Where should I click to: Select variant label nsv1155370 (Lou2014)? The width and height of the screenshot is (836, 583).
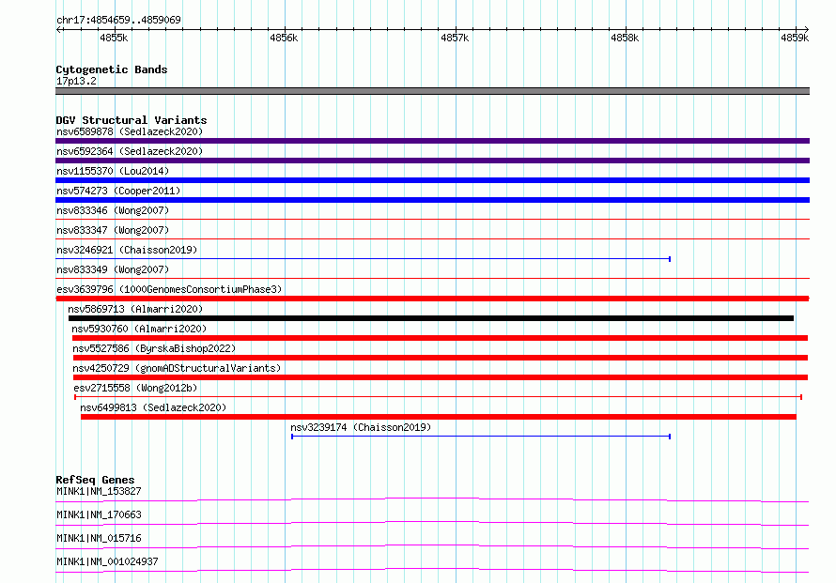113,171
